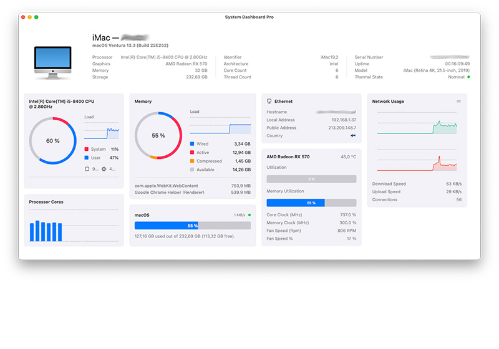Click the blue Wired memory swatch
The height and width of the screenshot is (349, 499).
pyautogui.click(x=192, y=144)
